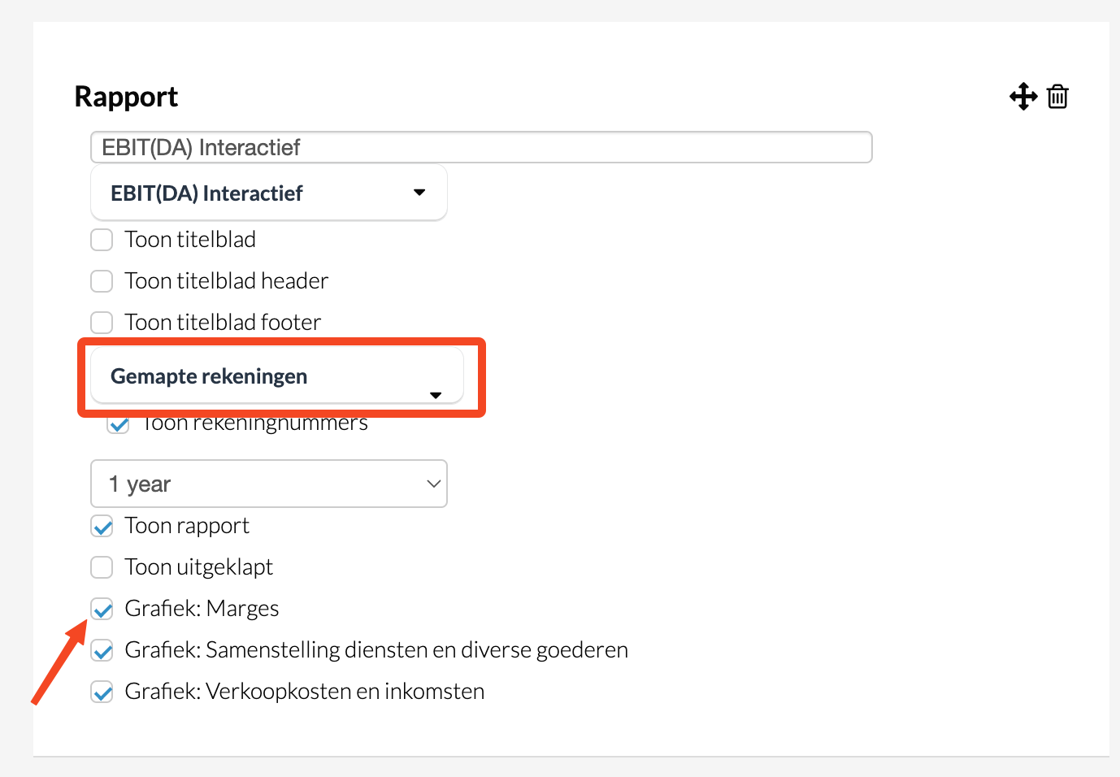This screenshot has height=777, width=1120.
Task: Expand the Gemapte rekeningen dropdown
Action: pos(276,376)
